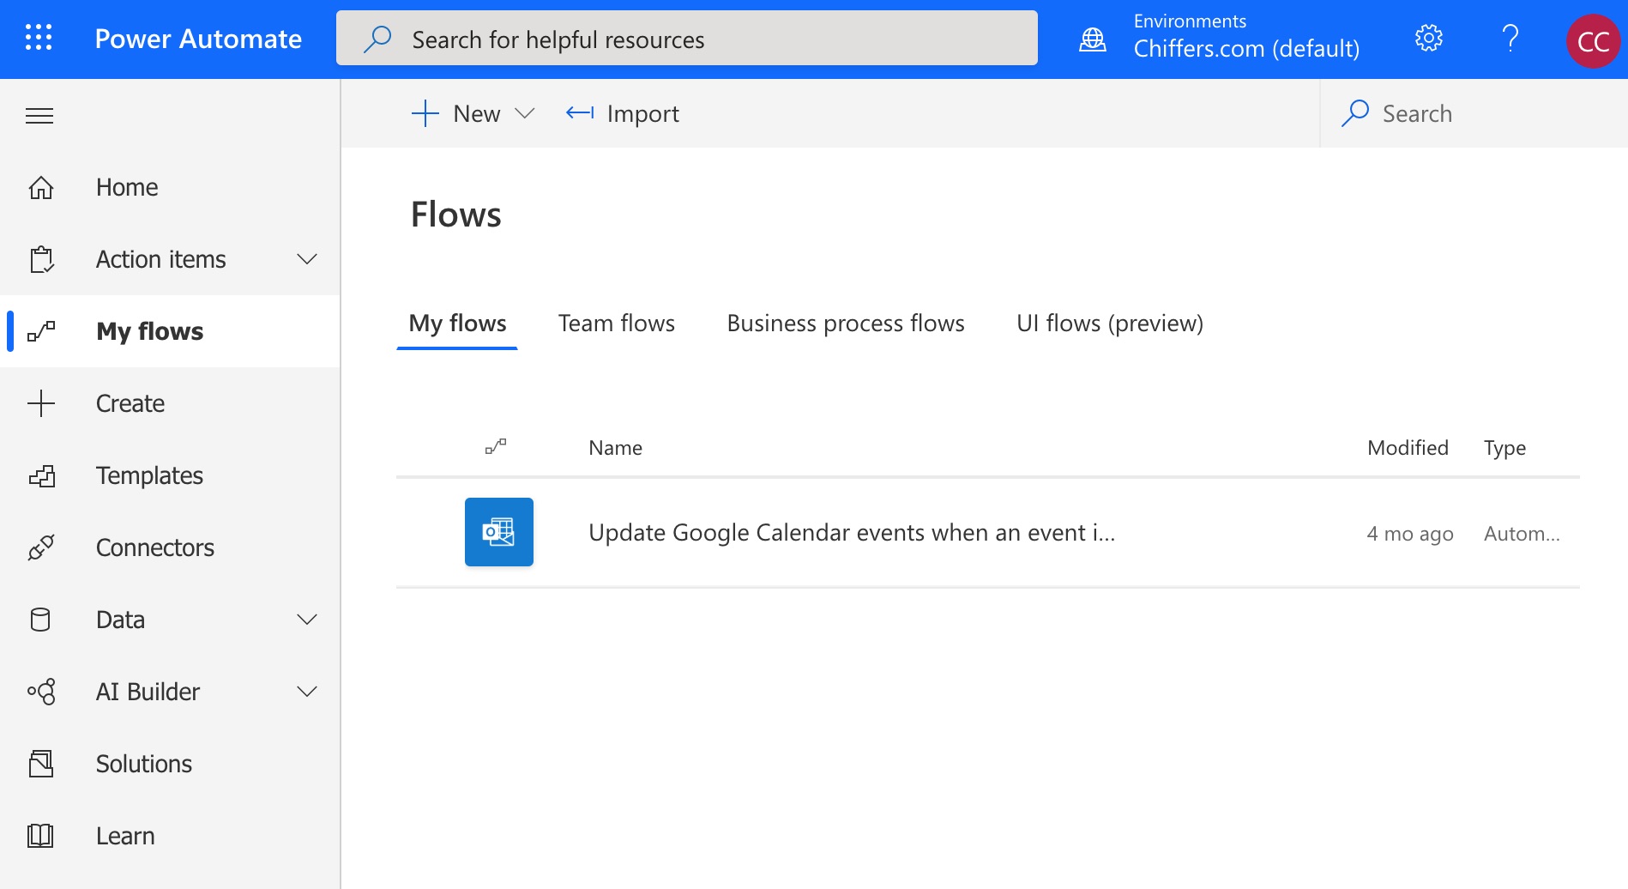The image size is (1628, 889).
Task: Click the Help question mark icon
Action: pyautogui.click(x=1510, y=39)
